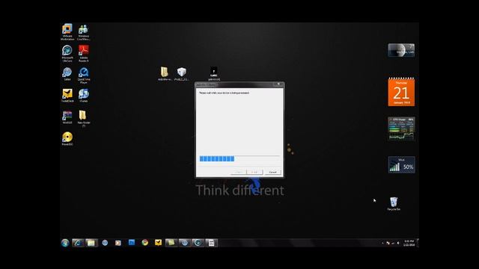Open the Windows Start orb
This screenshot has width=479, height=269.
(x=65, y=243)
